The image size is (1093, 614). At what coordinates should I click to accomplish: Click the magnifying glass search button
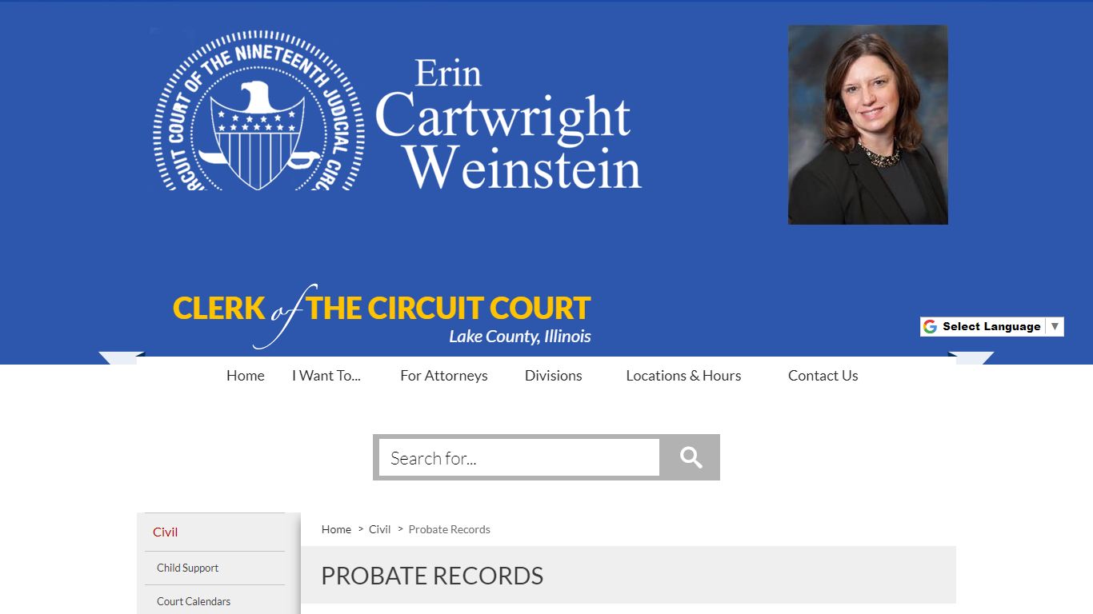click(x=691, y=457)
